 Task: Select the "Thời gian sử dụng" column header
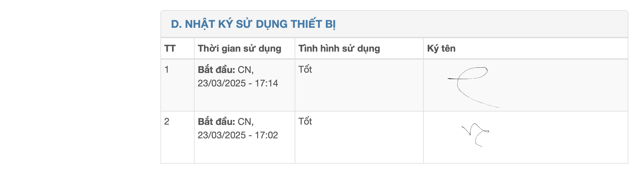(x=239, y=49)
